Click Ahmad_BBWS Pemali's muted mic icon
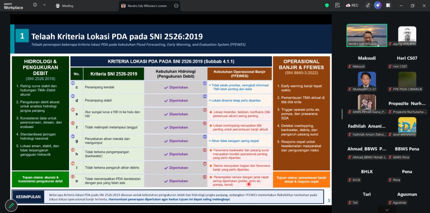This screenshot has width=430, height=213. pos(350,157)
